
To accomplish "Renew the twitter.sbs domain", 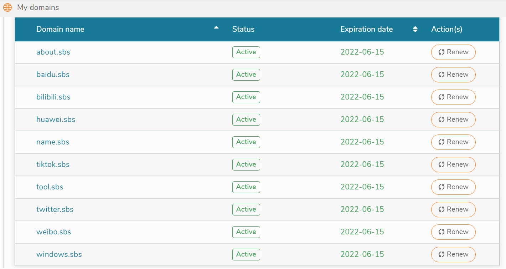I will 453,209.
